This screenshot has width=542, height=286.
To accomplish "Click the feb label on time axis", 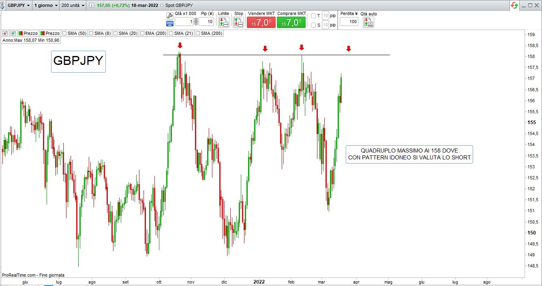I will pyautogui.click(x=291, y=282).
